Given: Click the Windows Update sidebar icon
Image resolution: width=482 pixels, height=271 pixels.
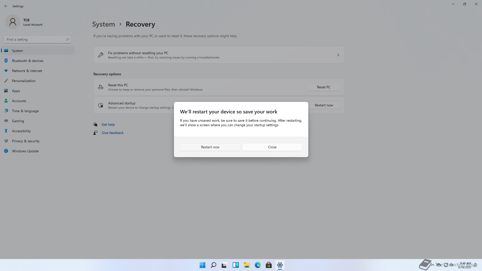Looking at the screenshot, I should coord(6,151).
